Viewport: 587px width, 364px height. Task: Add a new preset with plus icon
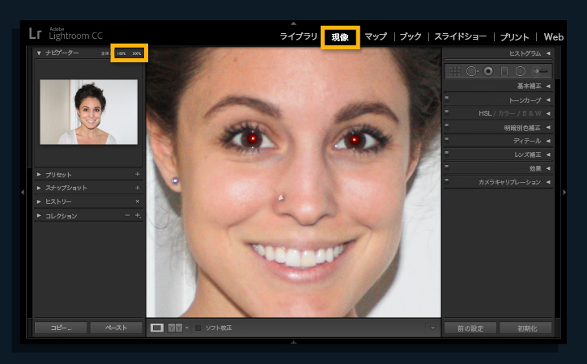pyautogui.click(x=138, y=175)
